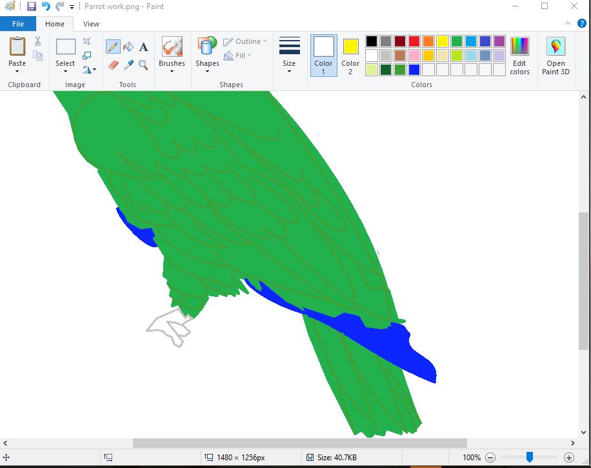
Task: Pick the lime color swatch
Action: tap(457, 56)
